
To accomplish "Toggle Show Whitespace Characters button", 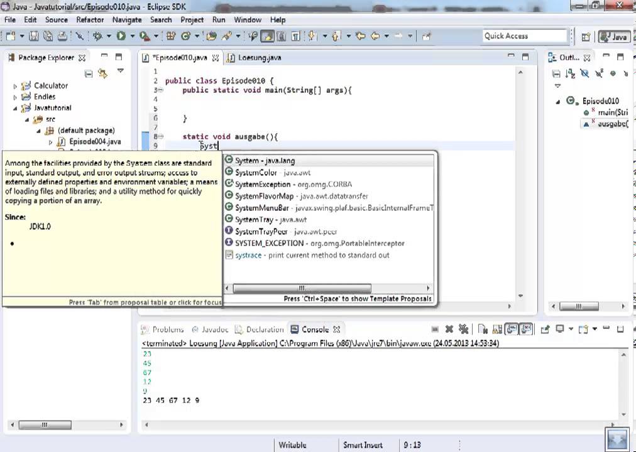I will [x=296, y=36].
